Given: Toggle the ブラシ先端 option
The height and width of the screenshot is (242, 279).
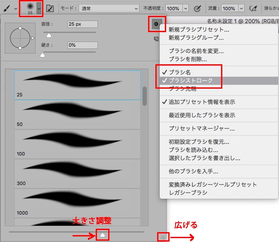Looking at the screenshot, I should point(219,88).
